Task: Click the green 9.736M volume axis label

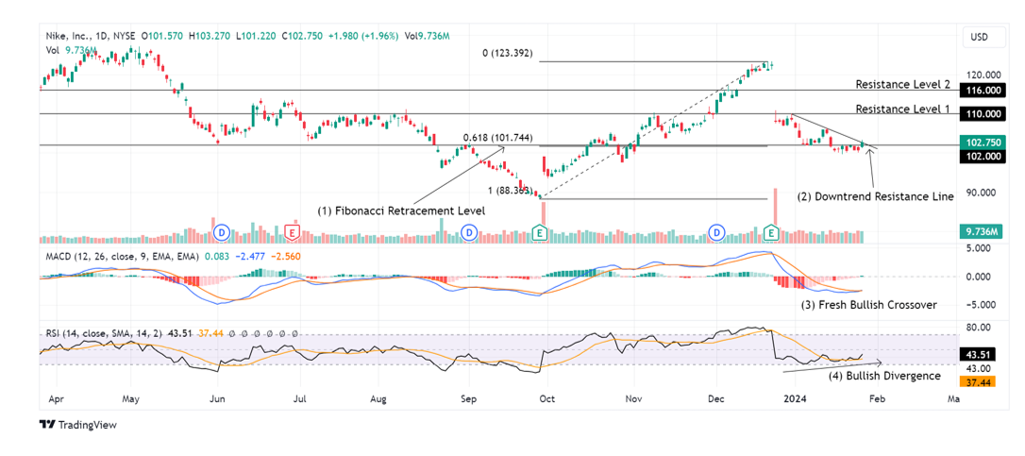Action: tap(981, 231)
